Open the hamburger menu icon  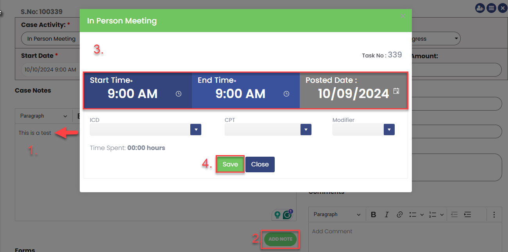pos(491,8)
